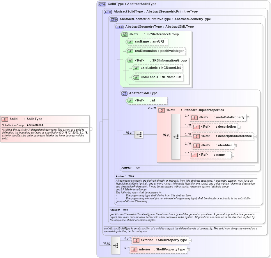Viewport: 271px width, 258px height.
Task: Select SolidType : AbstractSolidType header
Action: click(x=132, y=4)
